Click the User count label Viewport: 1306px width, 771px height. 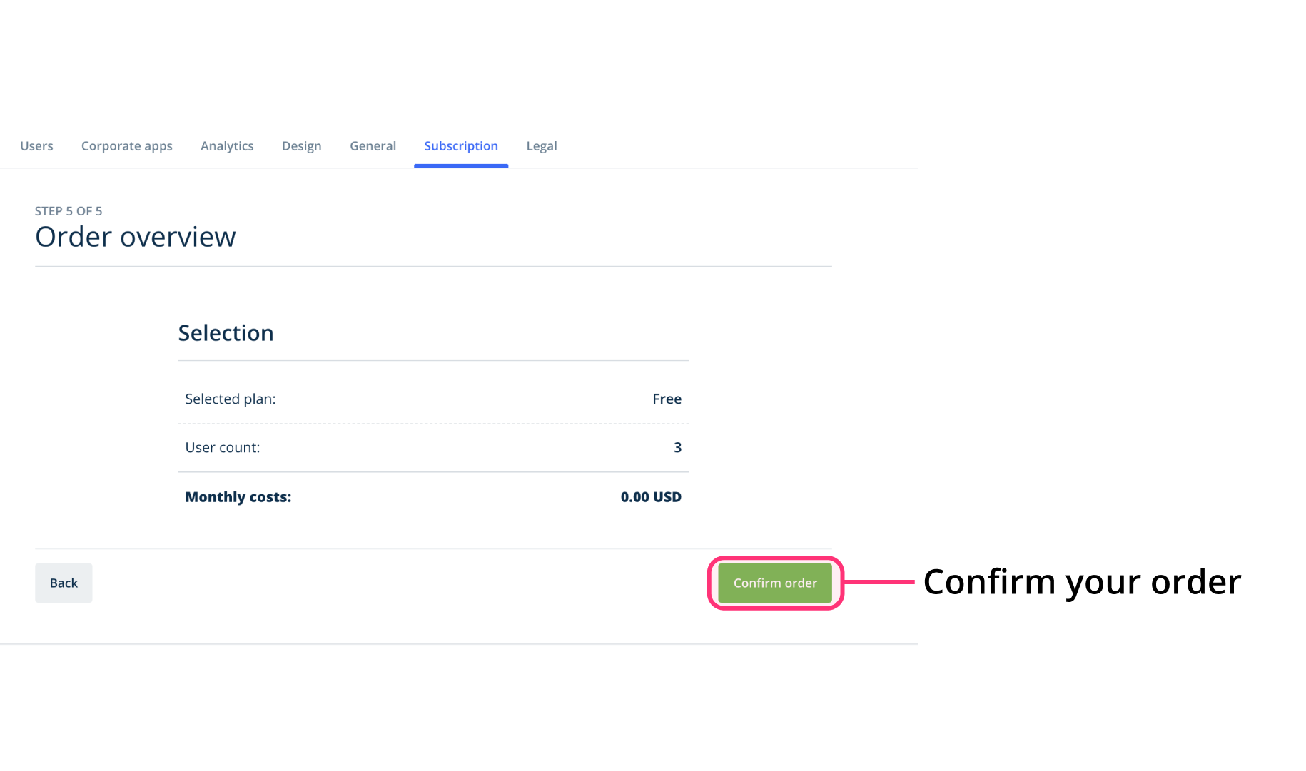[x=223, y=447]
